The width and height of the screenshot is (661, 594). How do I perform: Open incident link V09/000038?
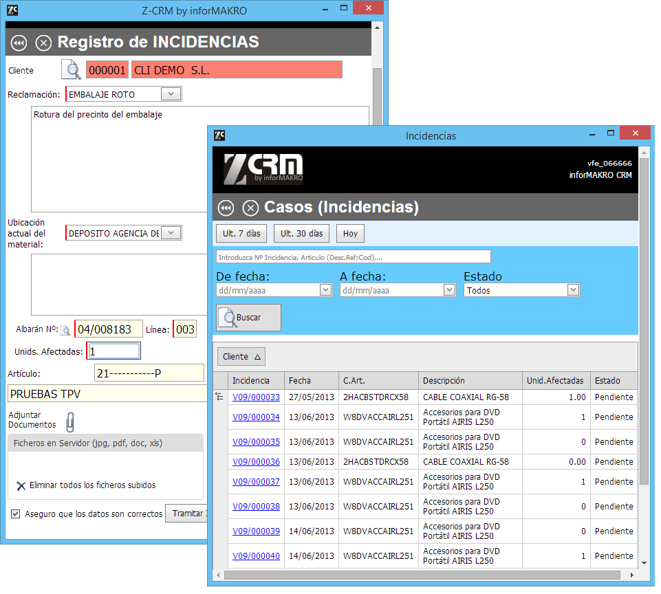point(257,507)
